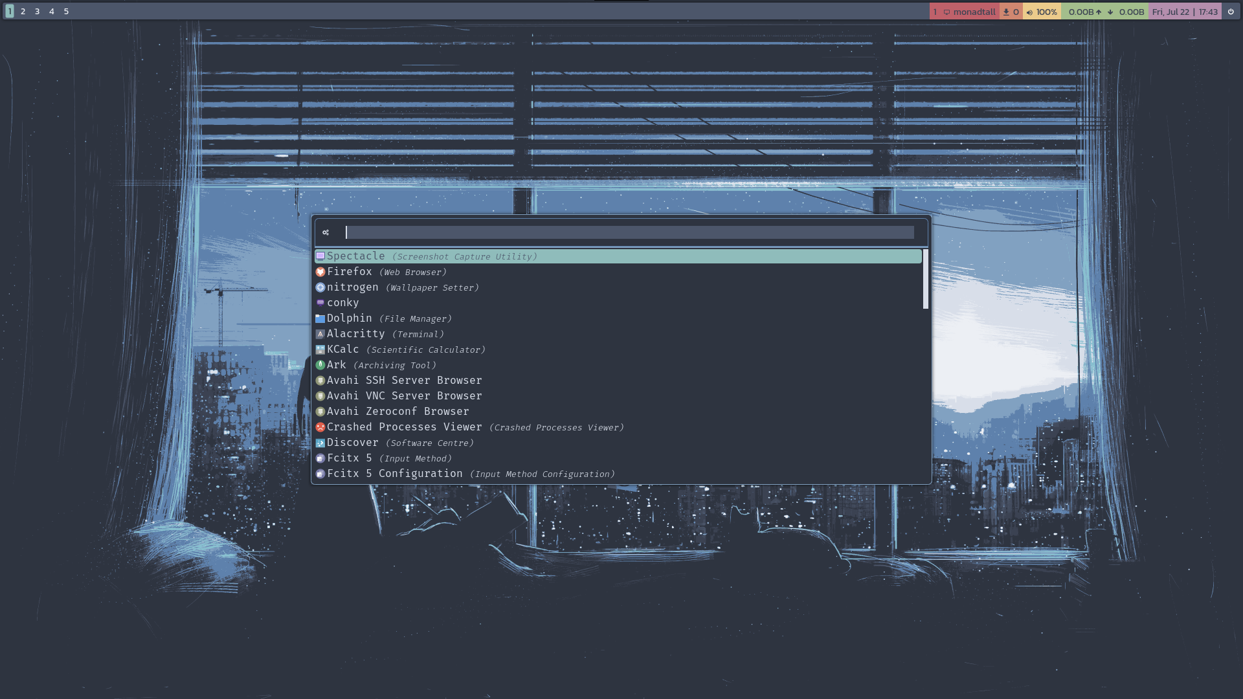
Task: Select Avahi SSH Server Browser entry
Action: 404,381
